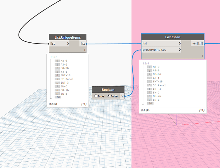Click the @L2 level label in UniqueItems preview

point(50,104)
